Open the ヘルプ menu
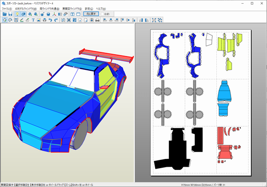This screenshot has width=267, height=187. (101, 9)
